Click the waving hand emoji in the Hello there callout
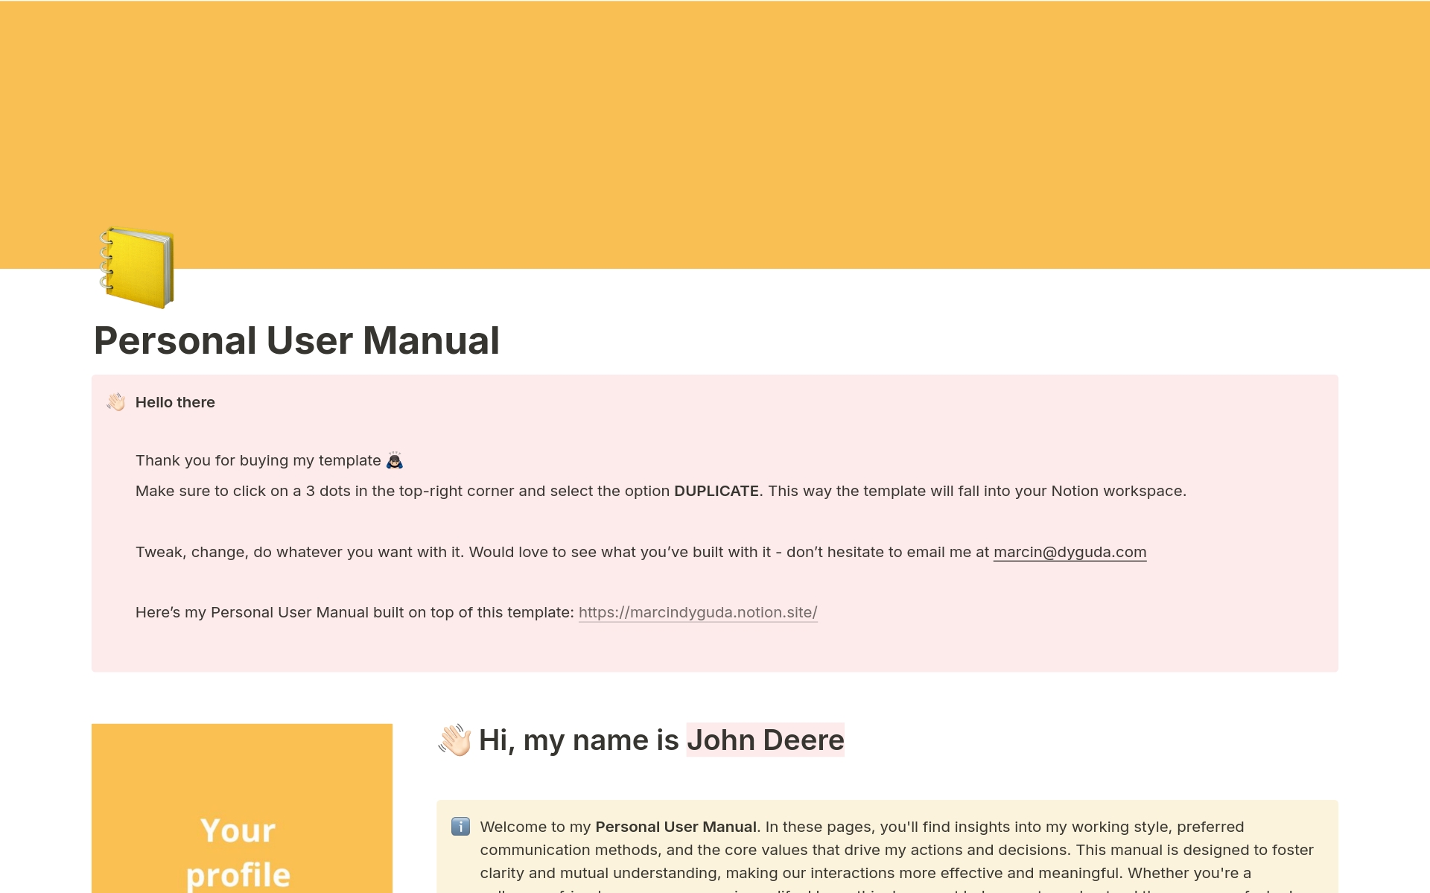1430x893 pixels. [x=115, y=401]
